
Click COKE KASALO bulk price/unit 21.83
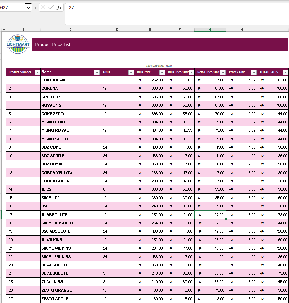click(180, 80)
